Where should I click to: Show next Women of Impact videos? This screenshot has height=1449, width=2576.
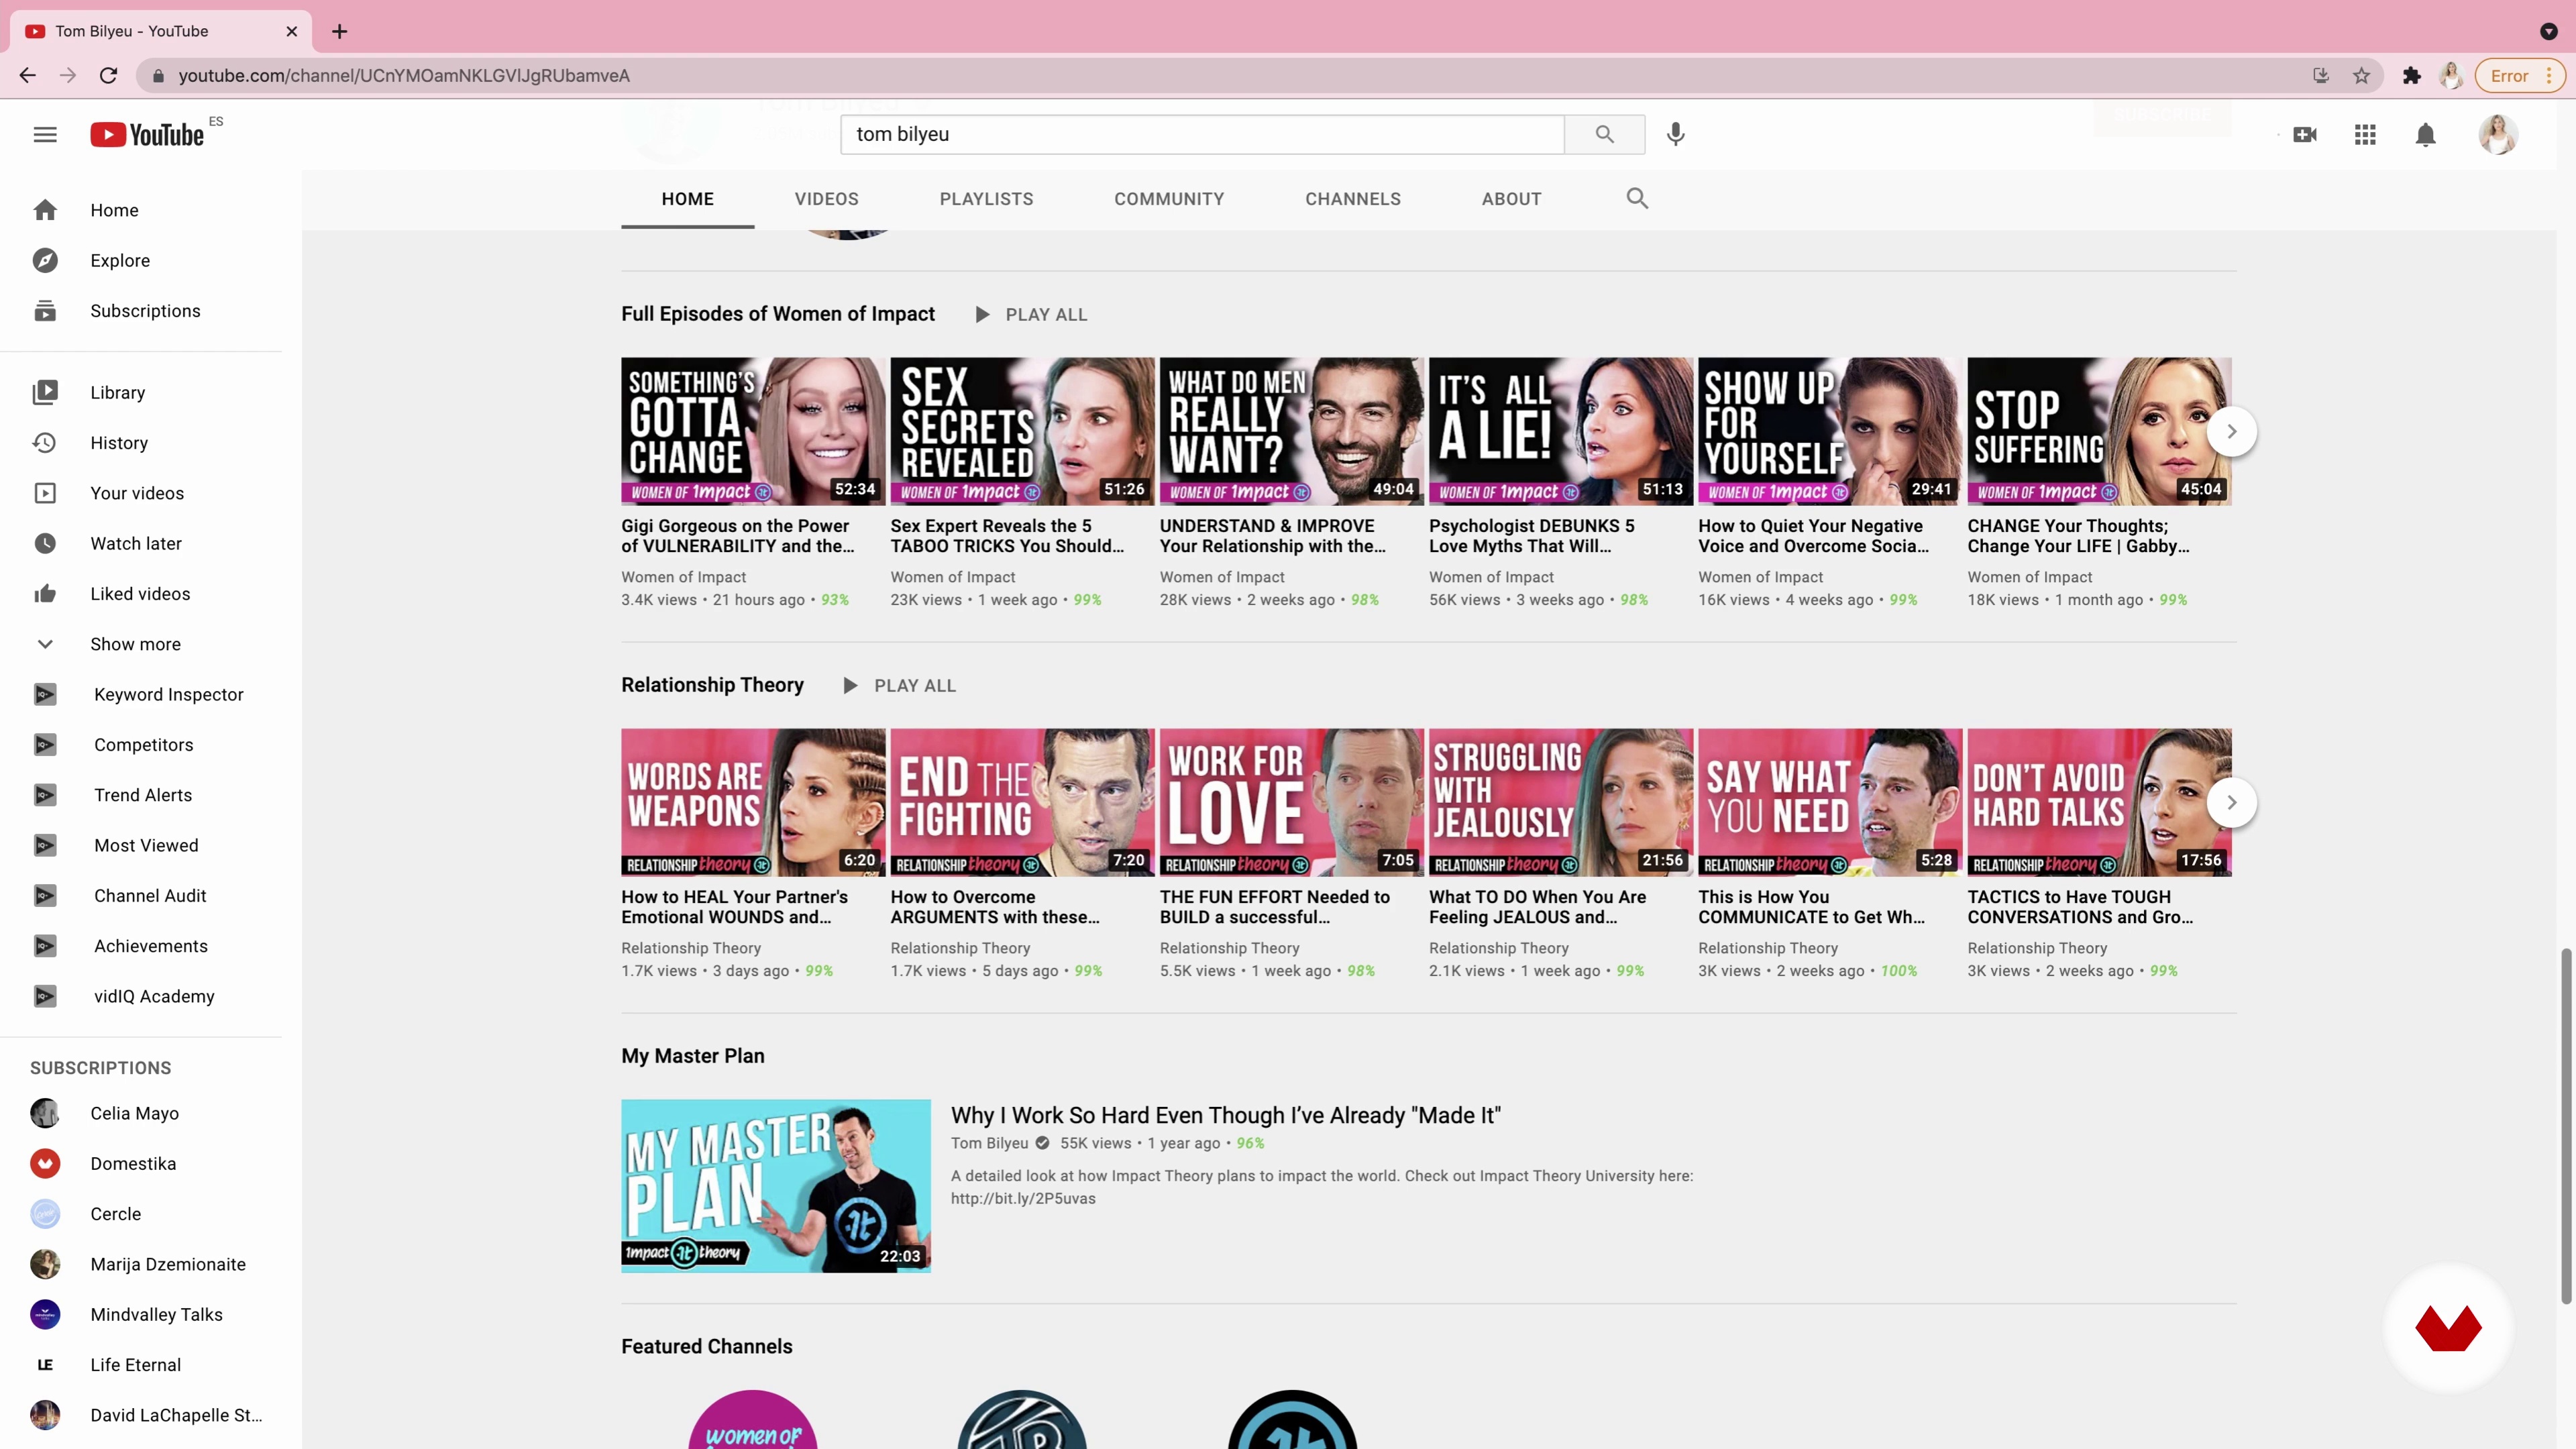[x=2231, y=431]
